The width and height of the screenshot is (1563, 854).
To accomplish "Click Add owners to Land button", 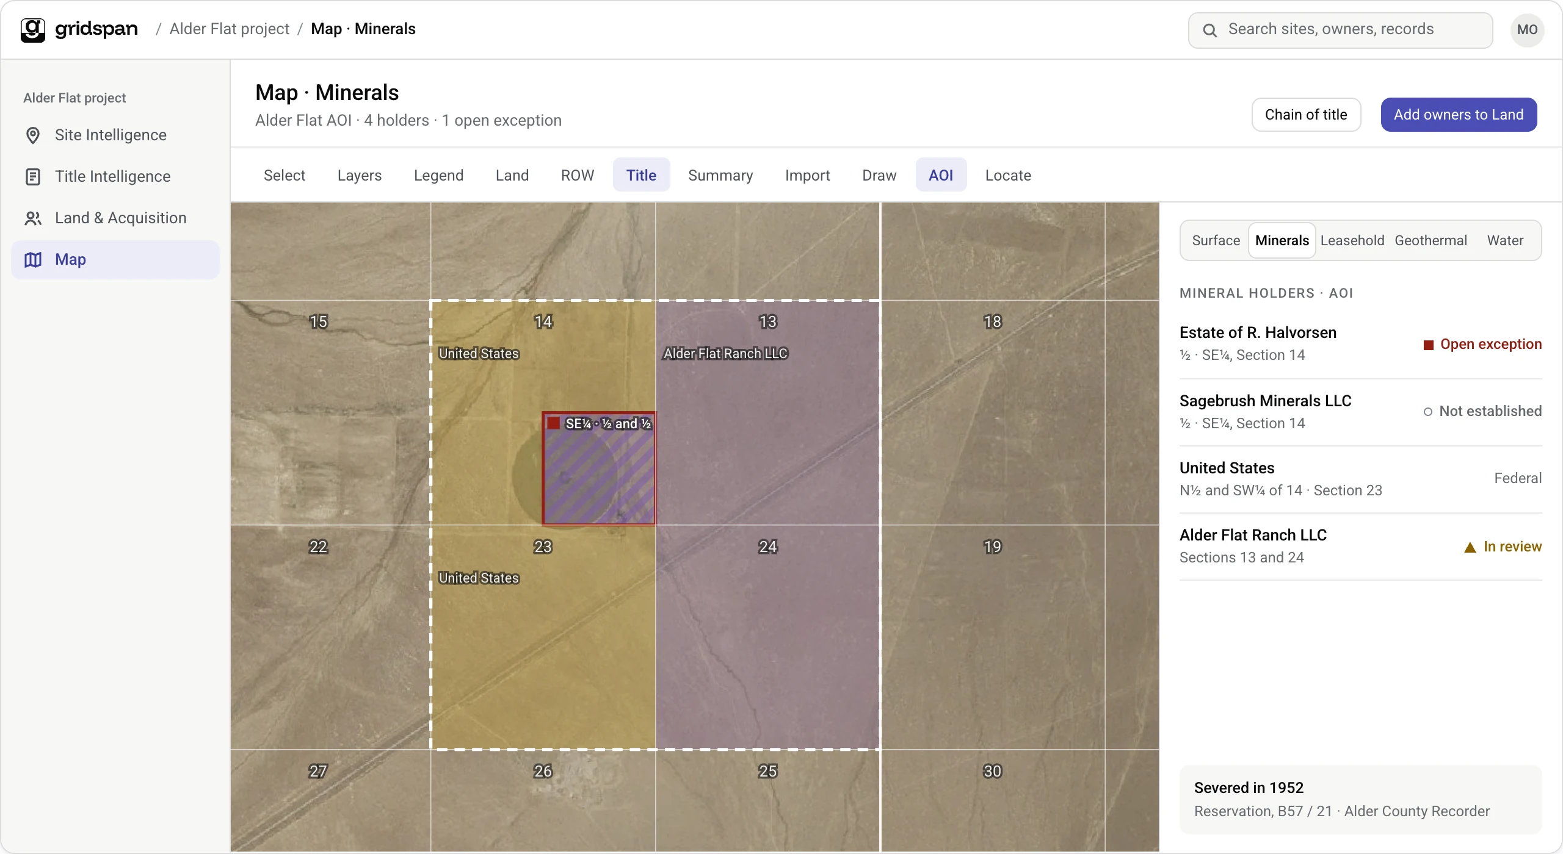I will [1459, 115].
